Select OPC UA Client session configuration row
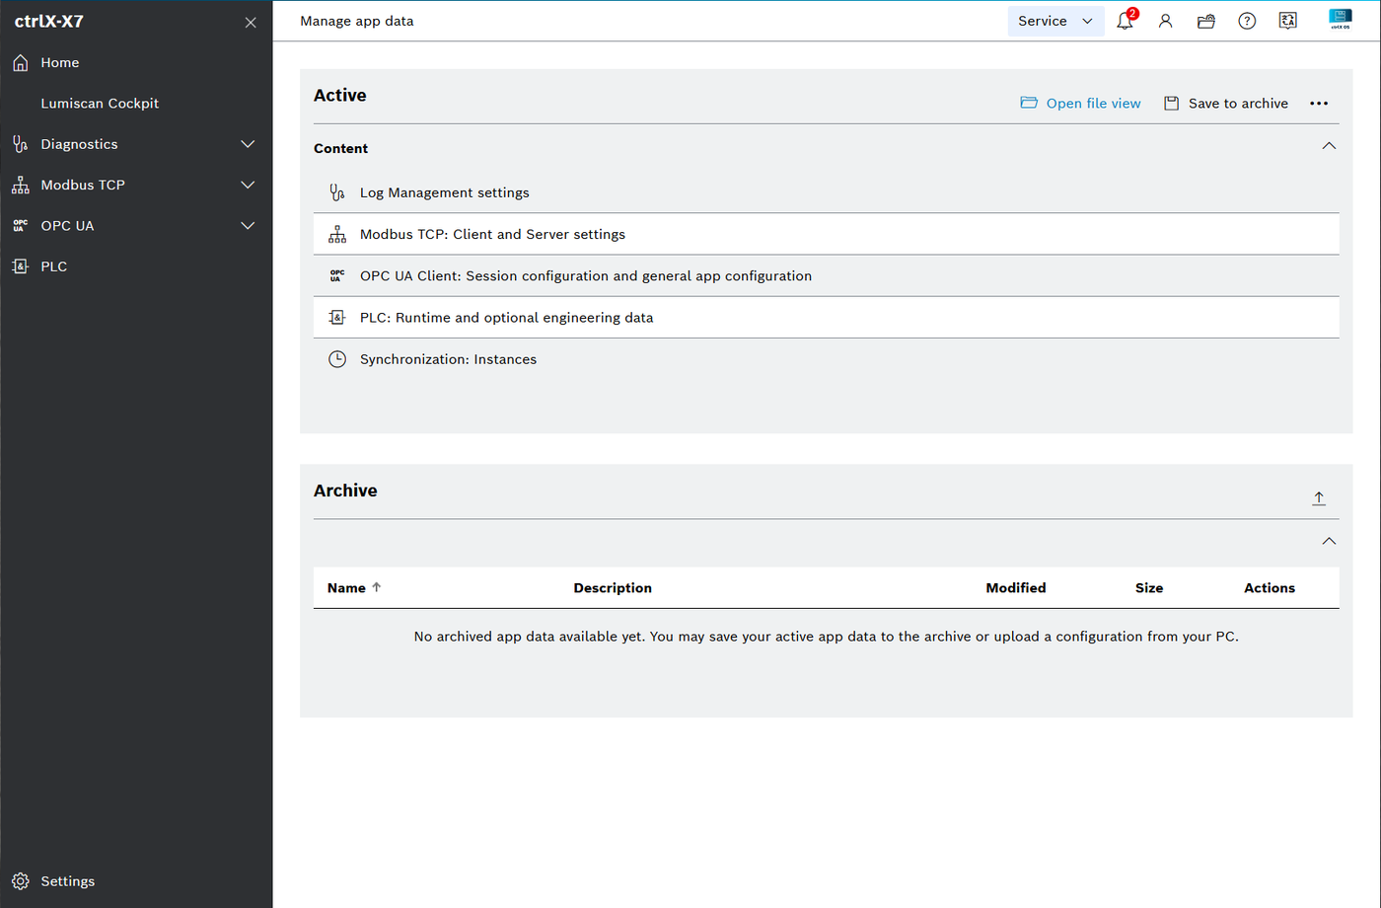This screenshot has width=1381, height=908. (x=827, y=276)
